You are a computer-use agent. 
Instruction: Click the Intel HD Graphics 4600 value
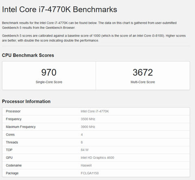(x=97, y=158)
